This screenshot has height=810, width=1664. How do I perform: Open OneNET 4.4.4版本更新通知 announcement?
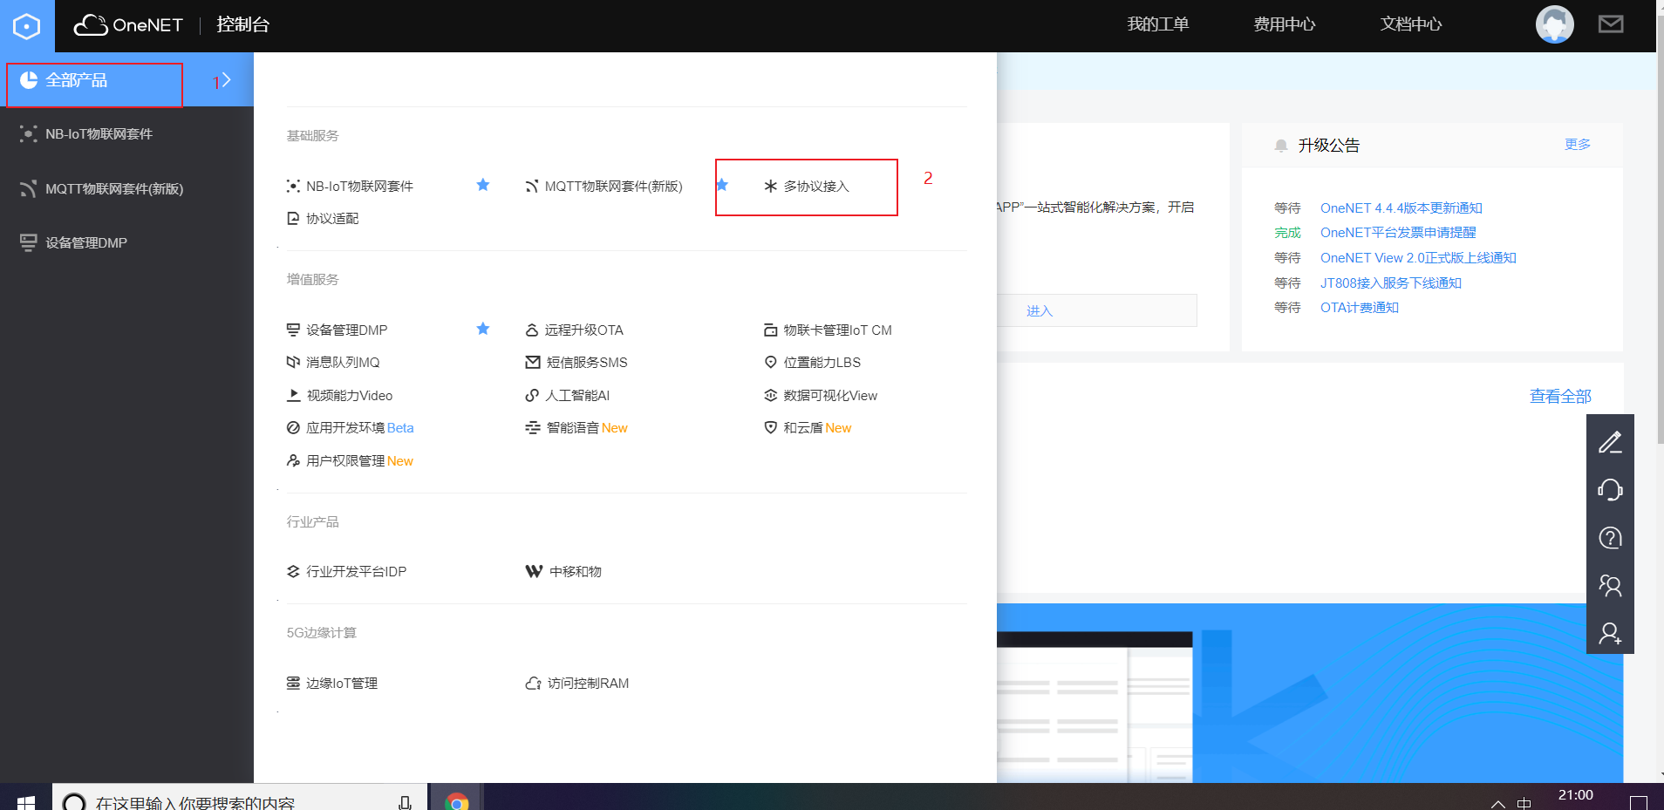[x=1401, y=208]
